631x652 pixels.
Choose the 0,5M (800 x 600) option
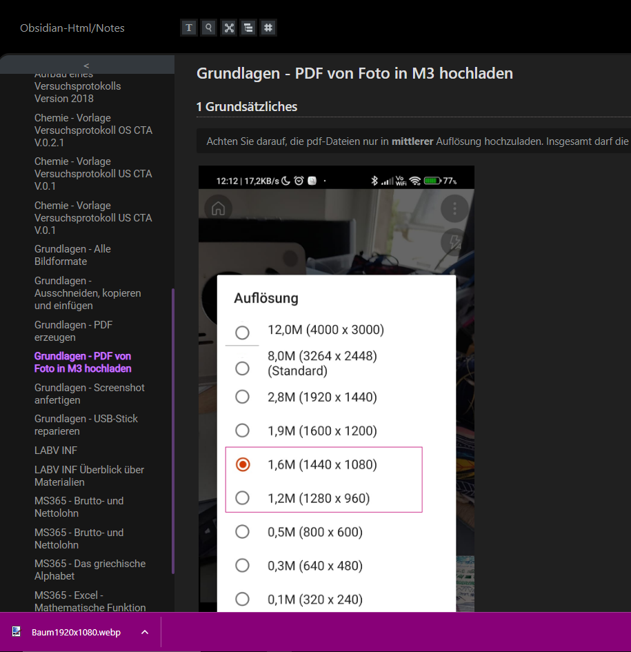pos(242,532)
